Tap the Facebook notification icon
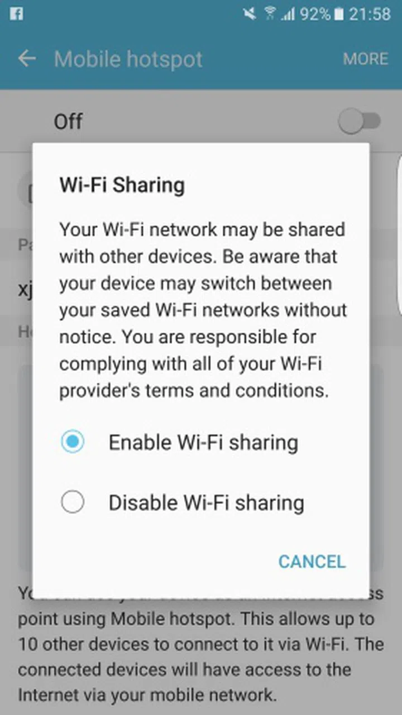This screenshot has width=402, height=715. (x=16, y=13)
